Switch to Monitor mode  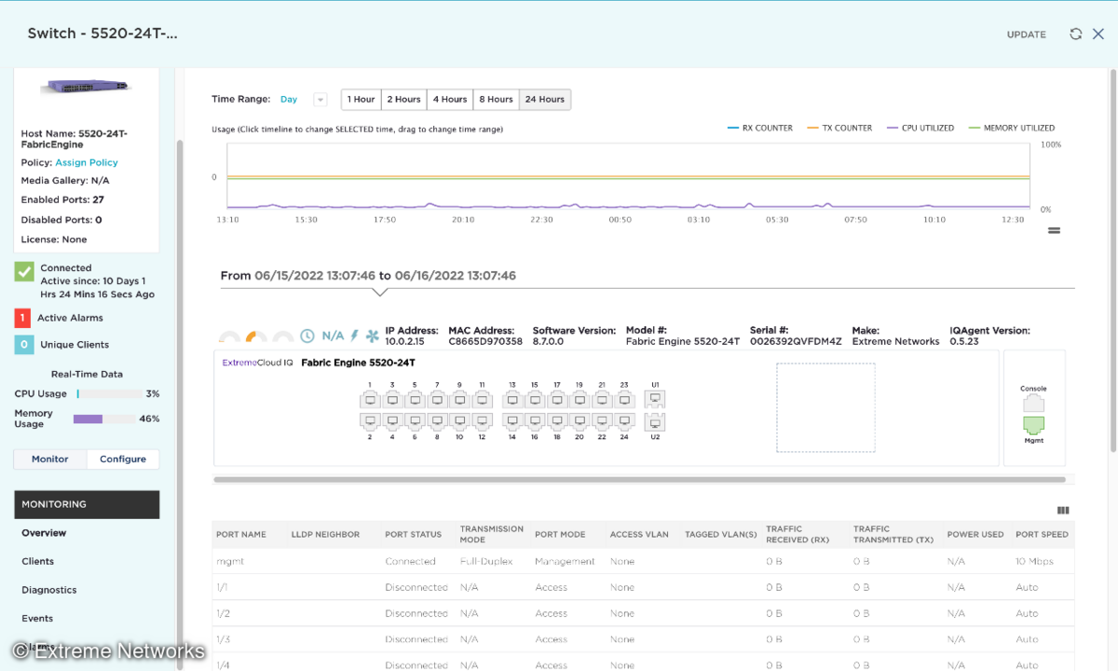point(50,459)
